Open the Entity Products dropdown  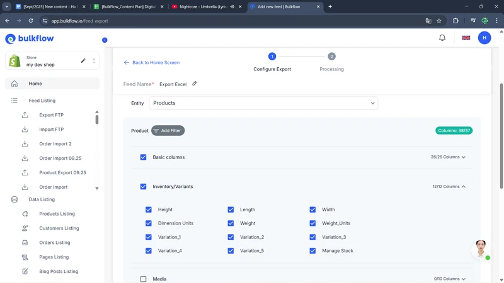(263, 103)
